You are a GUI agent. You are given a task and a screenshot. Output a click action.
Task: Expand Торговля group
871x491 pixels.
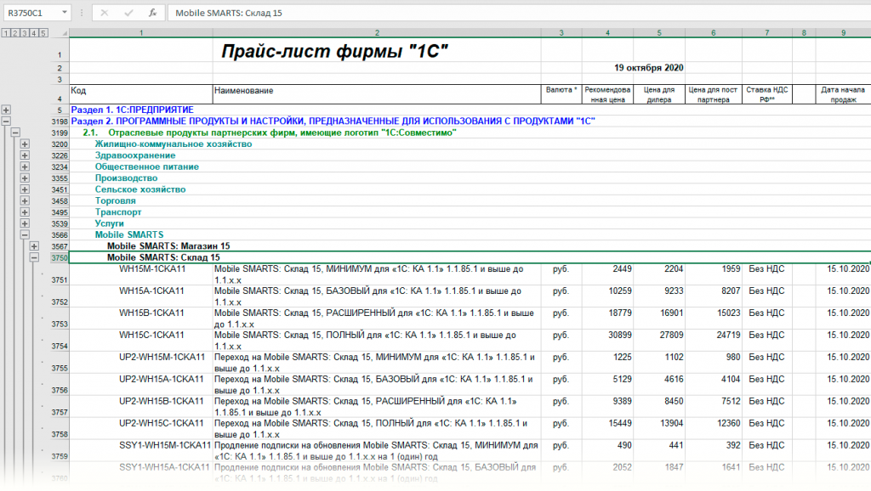click(x=25, y=200)
